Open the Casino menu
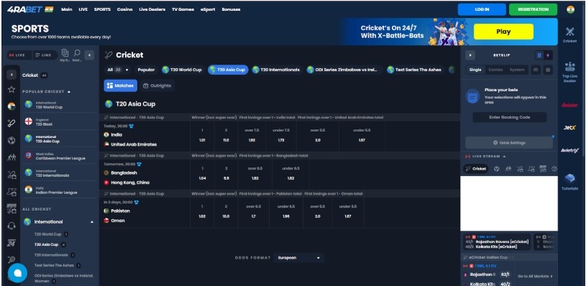This screenshot has width=586, height=286. click(x=125, y=9)
